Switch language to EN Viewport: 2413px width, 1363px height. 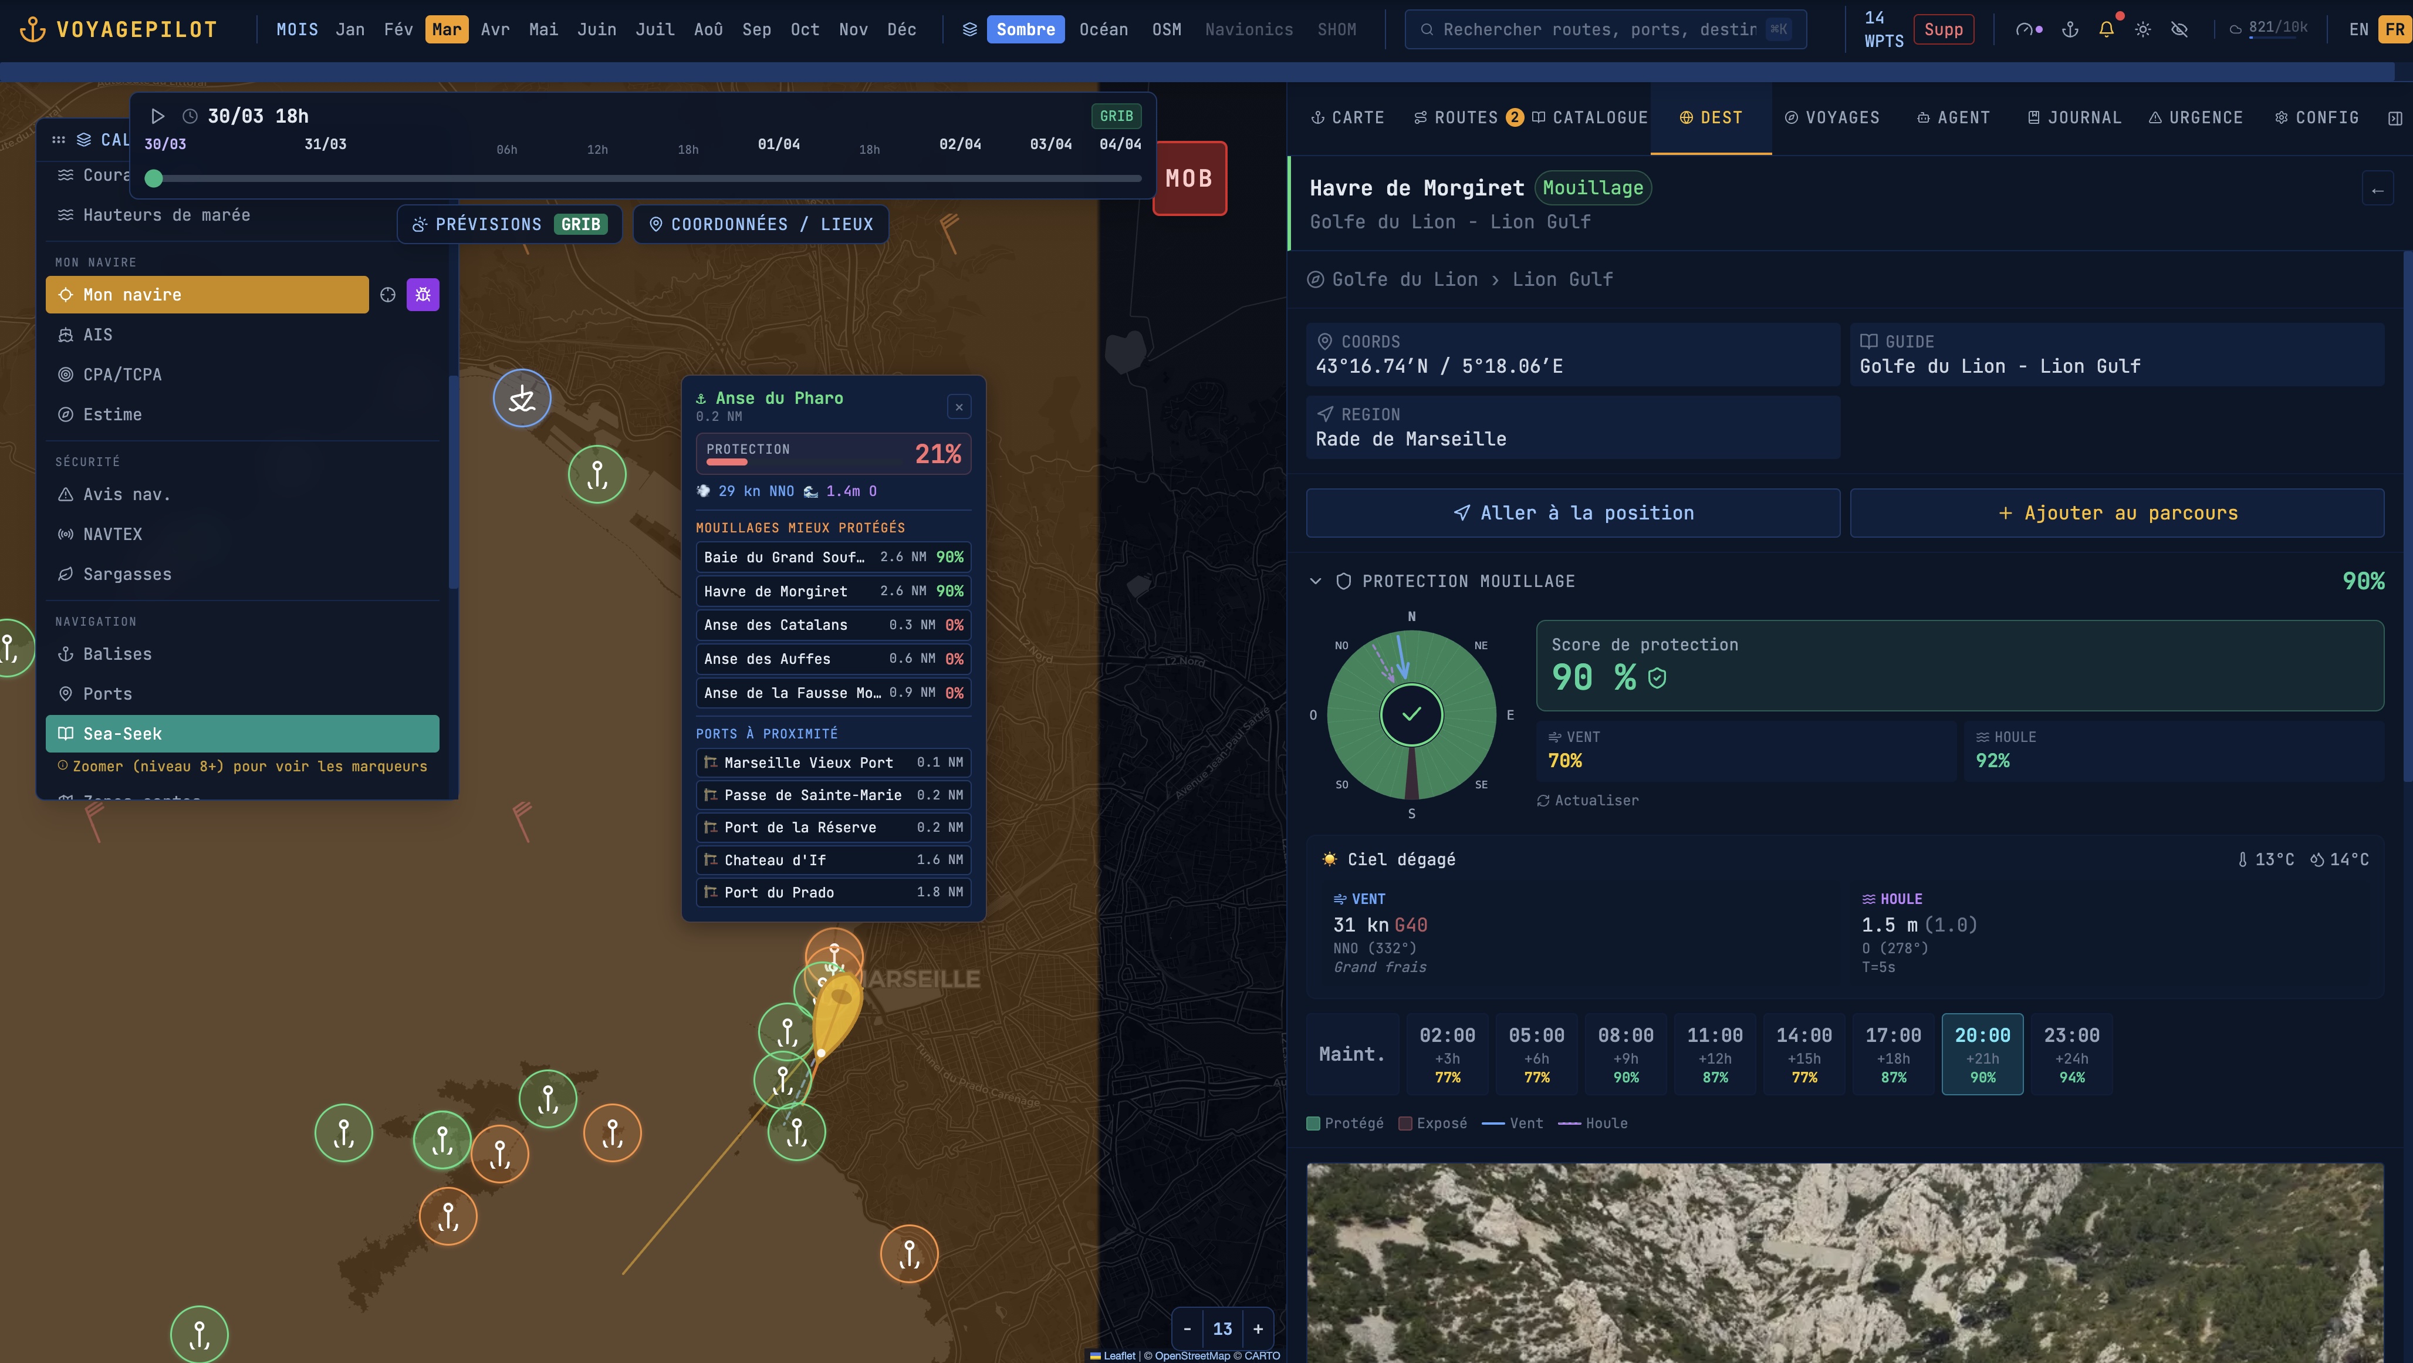tap(2358, 29)
